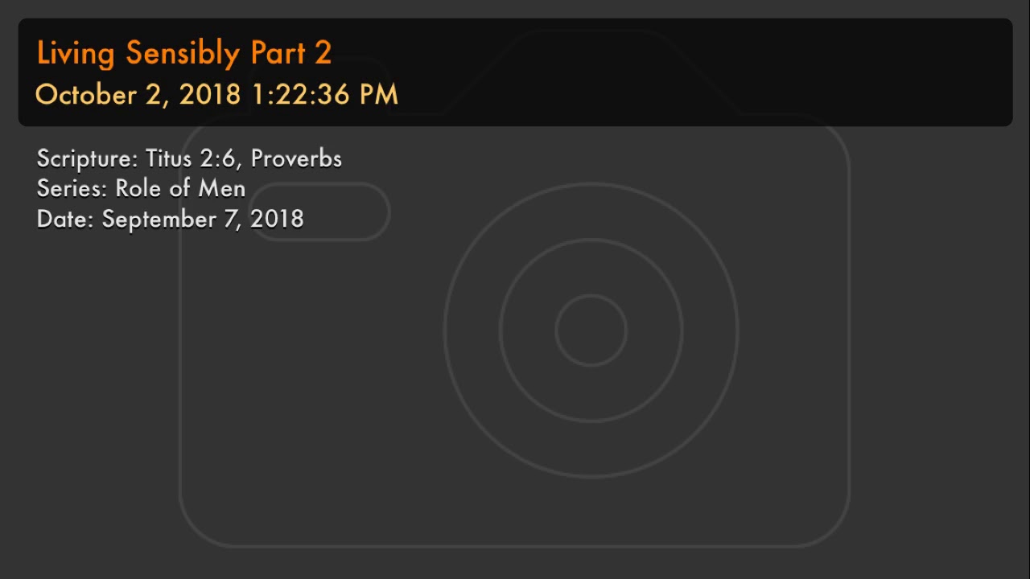Click the "October 2, 2018" recording date
The width and height of the screenshot is (1030, 579).
pos(138,95)
